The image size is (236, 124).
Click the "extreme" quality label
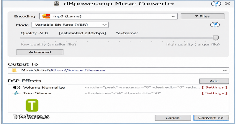coord(127,33)
